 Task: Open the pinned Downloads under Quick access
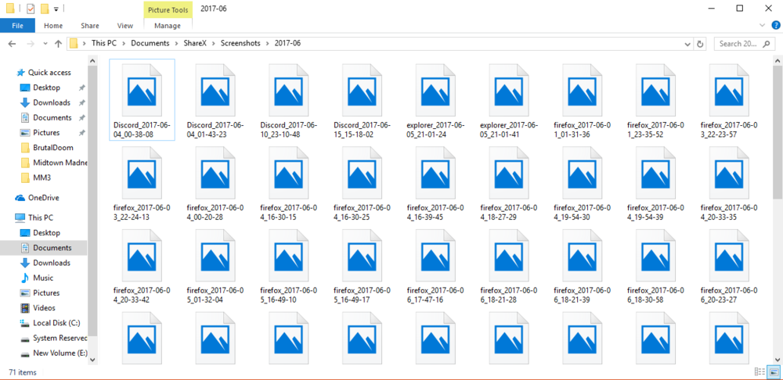coord(52,102)
